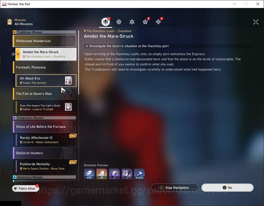This screenshot has height=206, width=264.
Task: Expand Stellaron Hunters mission group
Action: 45,153
